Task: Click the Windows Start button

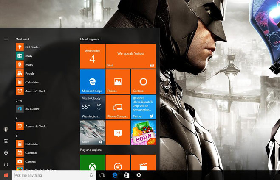Action: (6, 175)
